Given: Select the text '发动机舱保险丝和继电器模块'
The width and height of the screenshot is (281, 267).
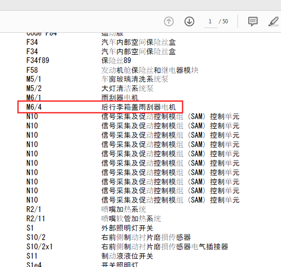Looking at the screenshot, I should coord(150,70).
